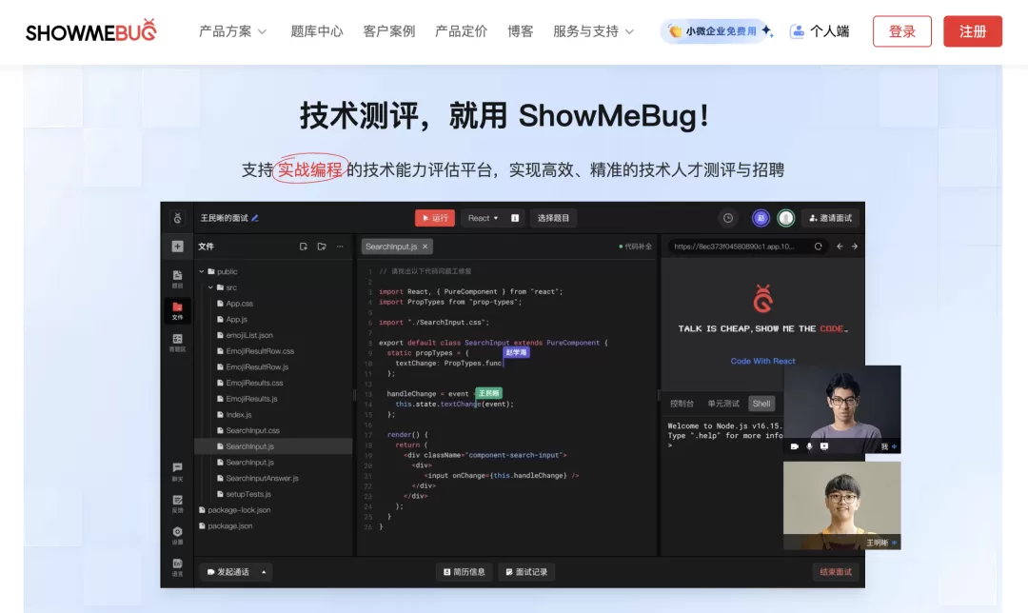The image size is (1028, 613).
Task: Open 客户案例 nav item
Action: coord(388,31)
